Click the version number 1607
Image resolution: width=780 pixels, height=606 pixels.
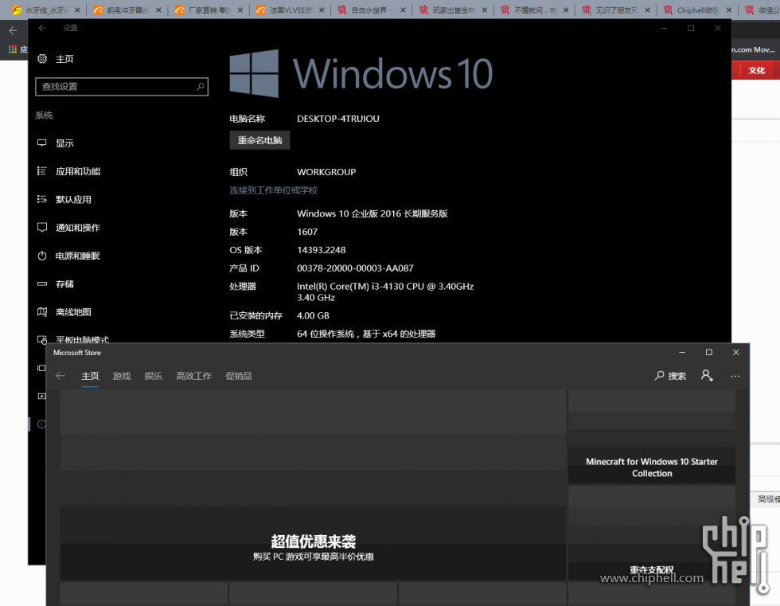[x=307, y=232]
